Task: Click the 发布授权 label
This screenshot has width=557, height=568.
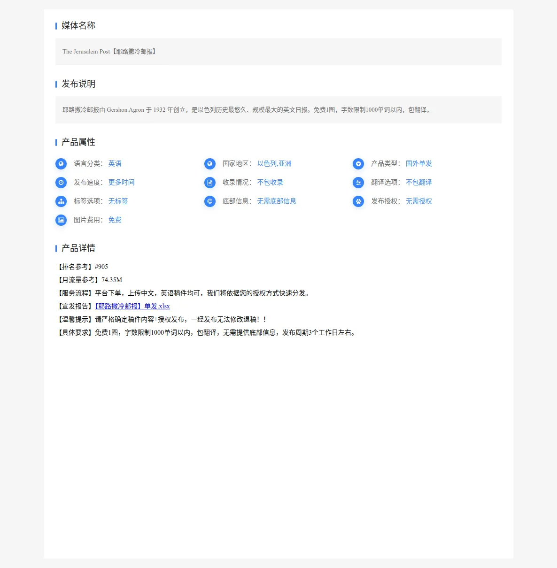Action: [386, 201]
